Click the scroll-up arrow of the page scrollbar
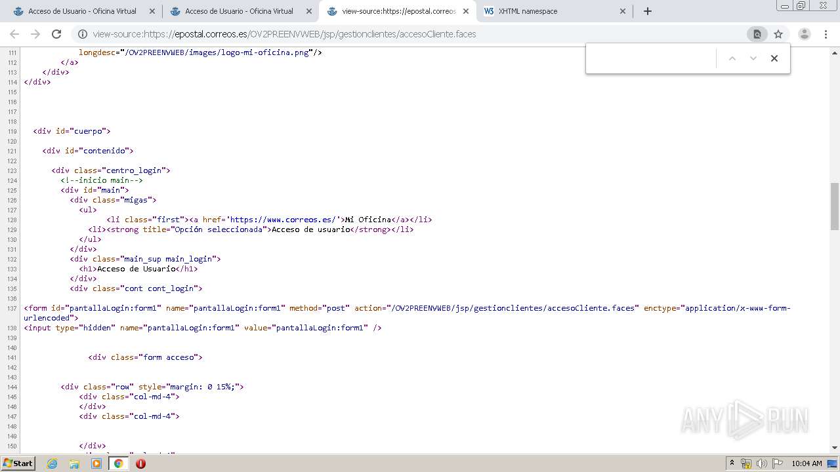840x472 pixels. coord(835,52)
